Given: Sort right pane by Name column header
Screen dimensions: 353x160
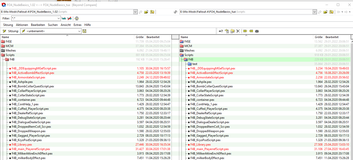Looking at the screenshot, I should 246,37.
